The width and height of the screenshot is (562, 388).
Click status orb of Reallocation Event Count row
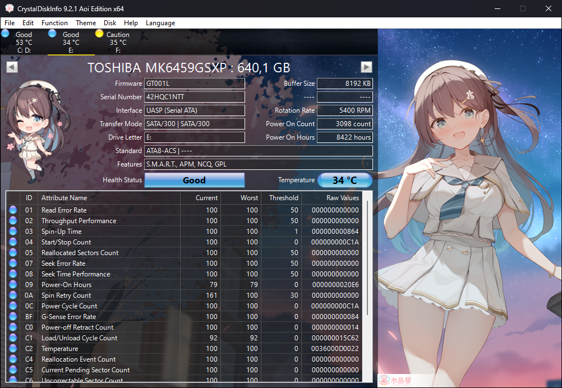pos(13,359)
